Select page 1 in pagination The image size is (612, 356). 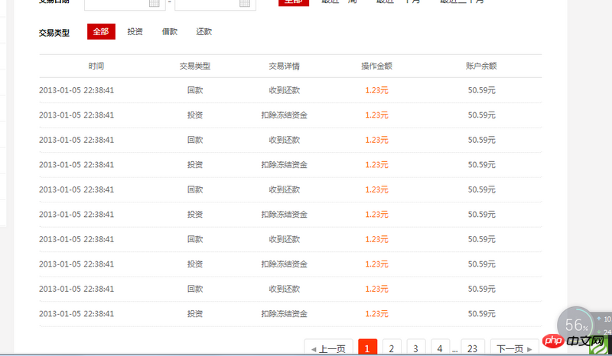pos(367,348)
